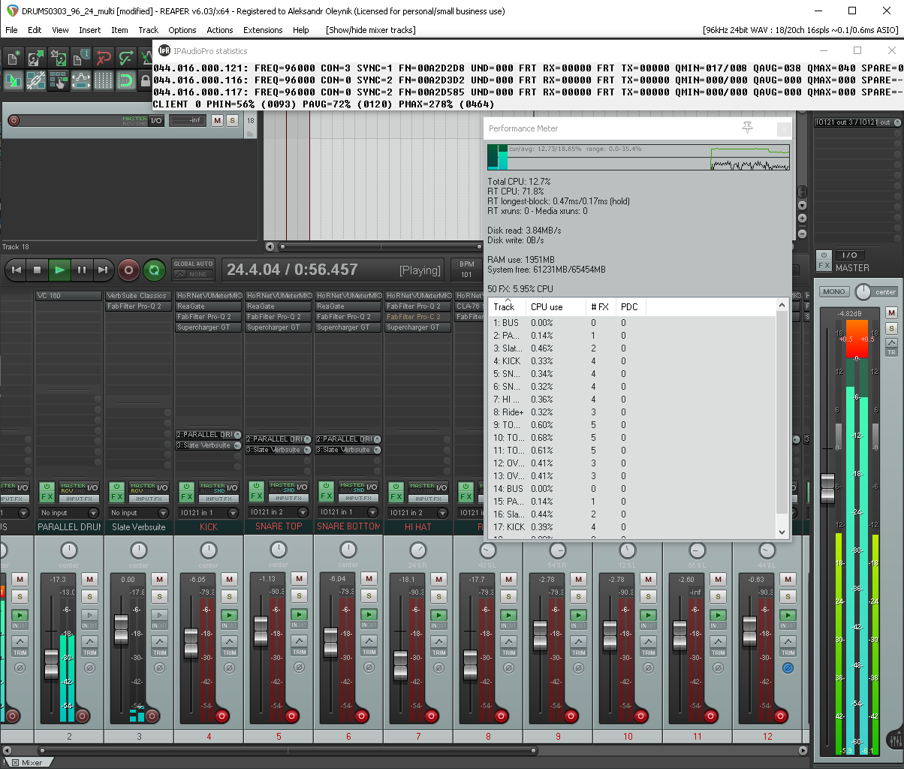Viewport: 904px width, 769px height.
Task: Open the Track menu
Action: click(x=149, y=30)
